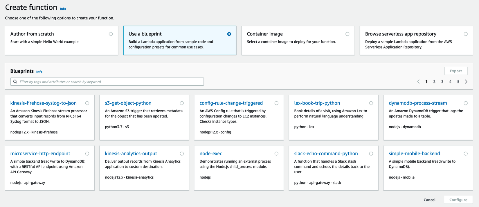
Task: Select Author from scratch option
Action: [x=111, y=34]
